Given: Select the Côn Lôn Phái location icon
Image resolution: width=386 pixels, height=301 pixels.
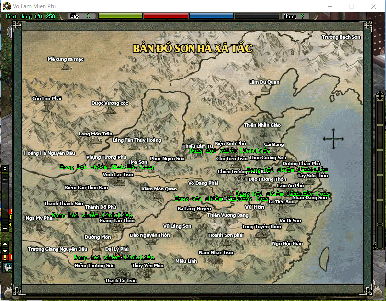Looking at the screenshot, I should [47, 107].
